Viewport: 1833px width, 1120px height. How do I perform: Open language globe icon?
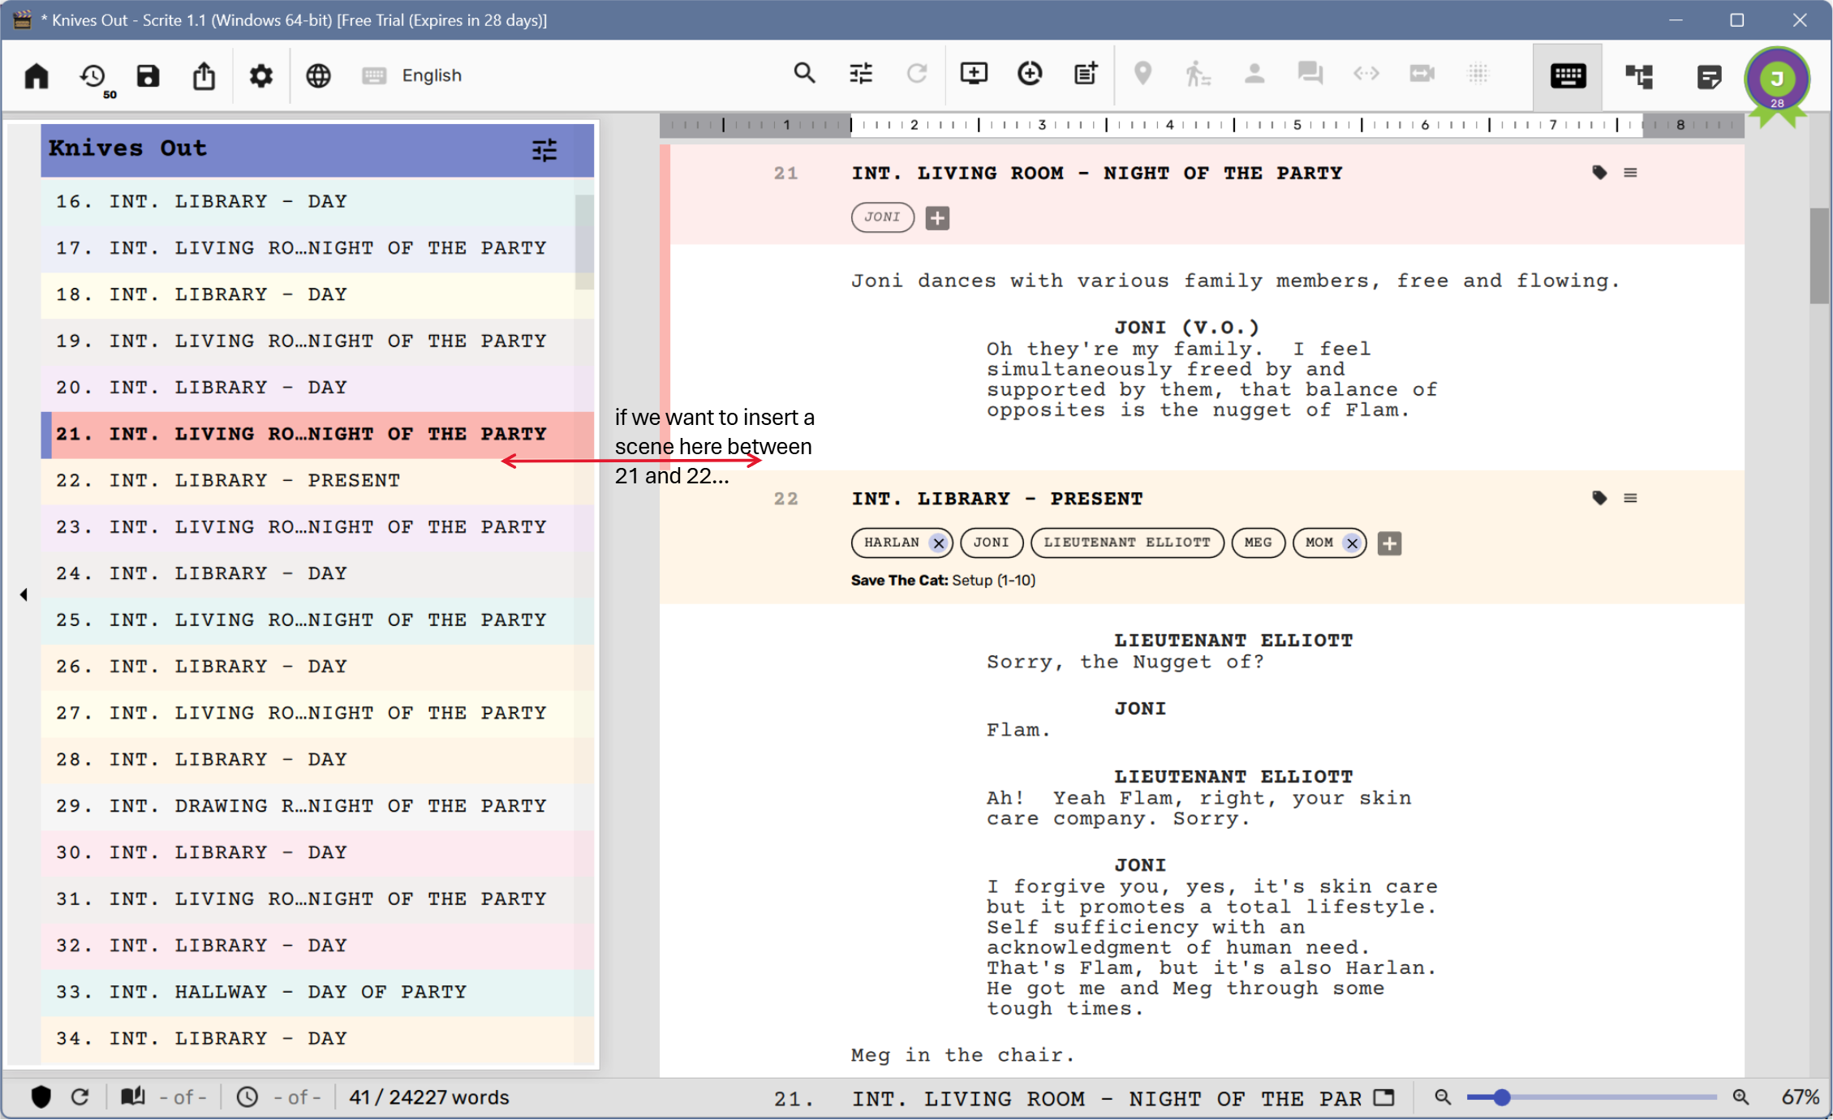[x=318, y=75]
